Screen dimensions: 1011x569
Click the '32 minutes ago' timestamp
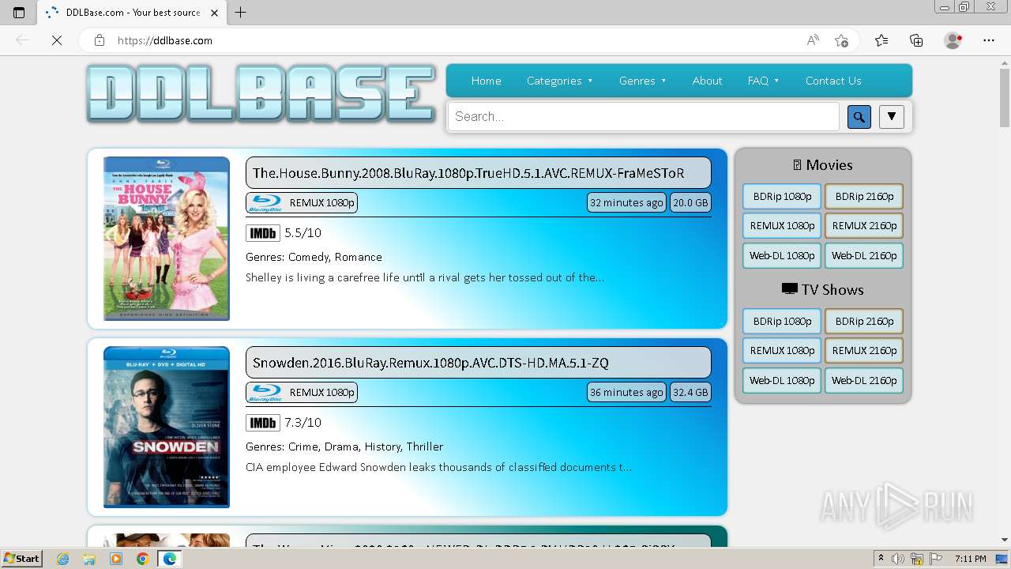(626, 203)
